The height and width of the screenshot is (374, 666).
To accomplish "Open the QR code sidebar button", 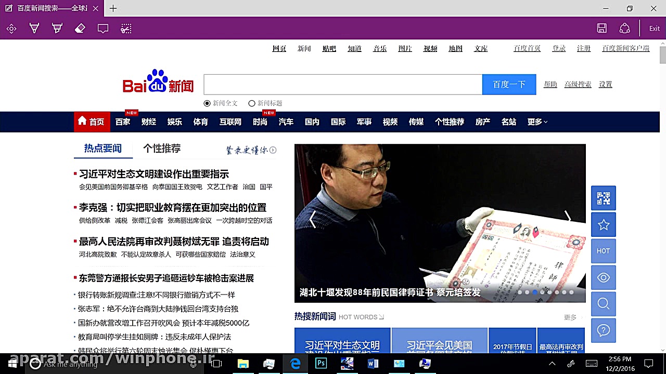I will [604, 198].
